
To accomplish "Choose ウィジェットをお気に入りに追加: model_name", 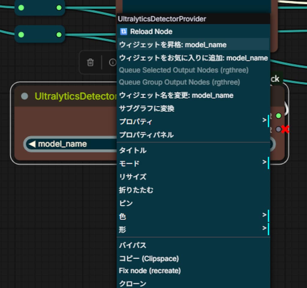I will [193, 58].
